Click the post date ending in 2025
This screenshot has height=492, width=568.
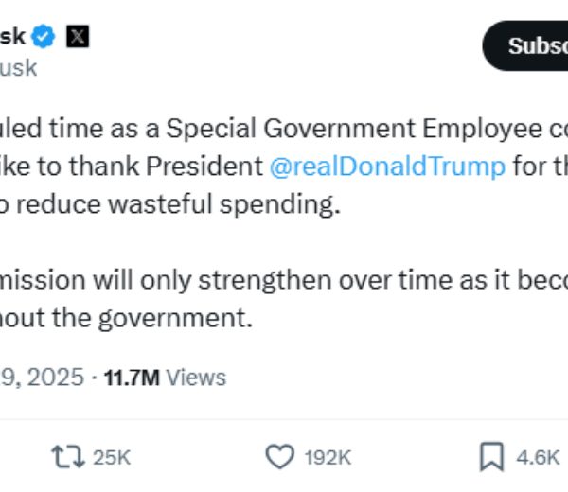pos(43,378)
